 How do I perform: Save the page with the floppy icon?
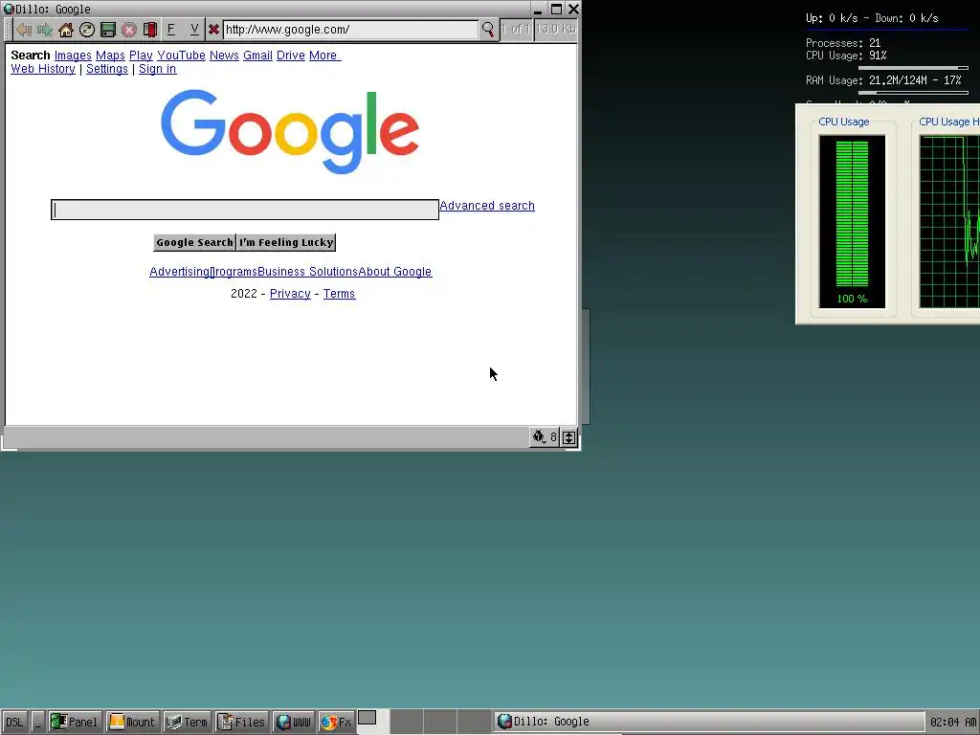click(x=108, y=30)
